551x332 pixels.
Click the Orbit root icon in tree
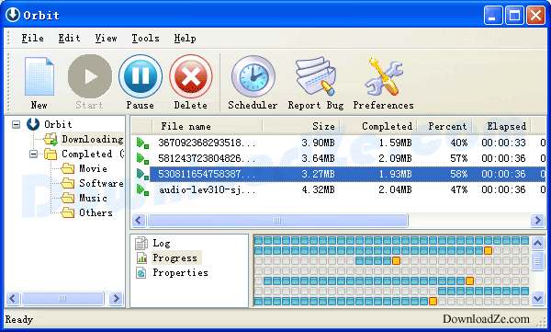click(x=33, y=124)
